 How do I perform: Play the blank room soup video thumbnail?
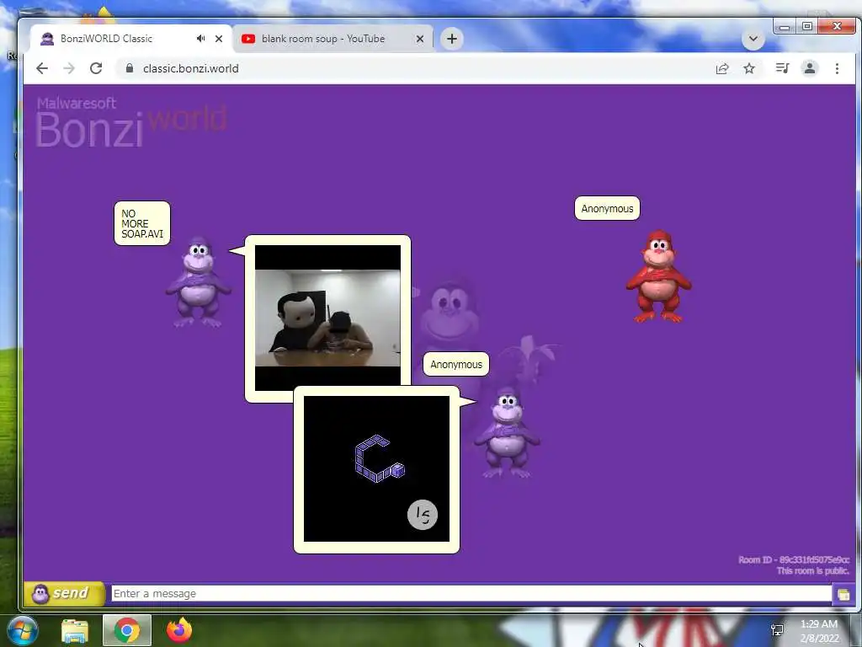pos(327,318)
